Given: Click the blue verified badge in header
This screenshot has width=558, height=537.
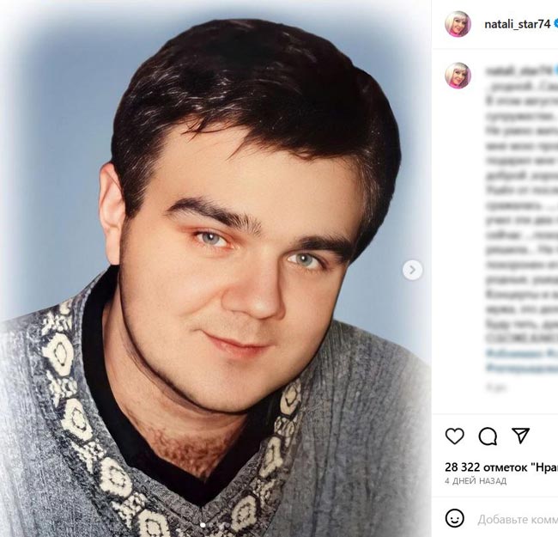Looking at the screenshot, I should pyautogui.click(x=555, y=24).
